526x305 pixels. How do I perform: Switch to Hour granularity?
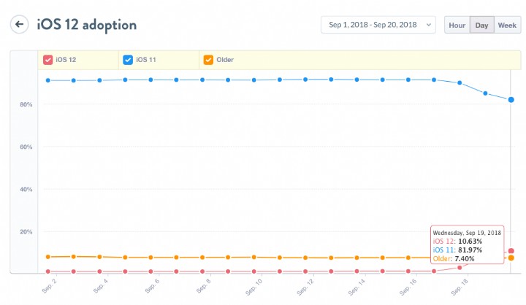(457, 25)
